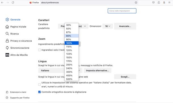Open the Altro da Mozilla section
The height and width of the screenshot is (103, 173).
[16, 55]
